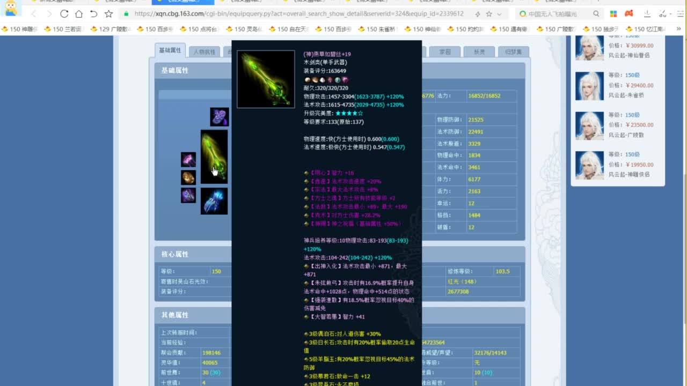Click the 体力 value 6177
687x386 pixels.
click(474, 179)
